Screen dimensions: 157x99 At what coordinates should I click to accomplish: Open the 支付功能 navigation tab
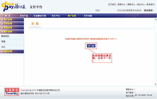coord(88,16)
